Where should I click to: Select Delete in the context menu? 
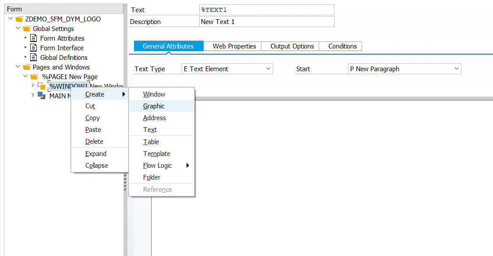click(x=94, y=142)
